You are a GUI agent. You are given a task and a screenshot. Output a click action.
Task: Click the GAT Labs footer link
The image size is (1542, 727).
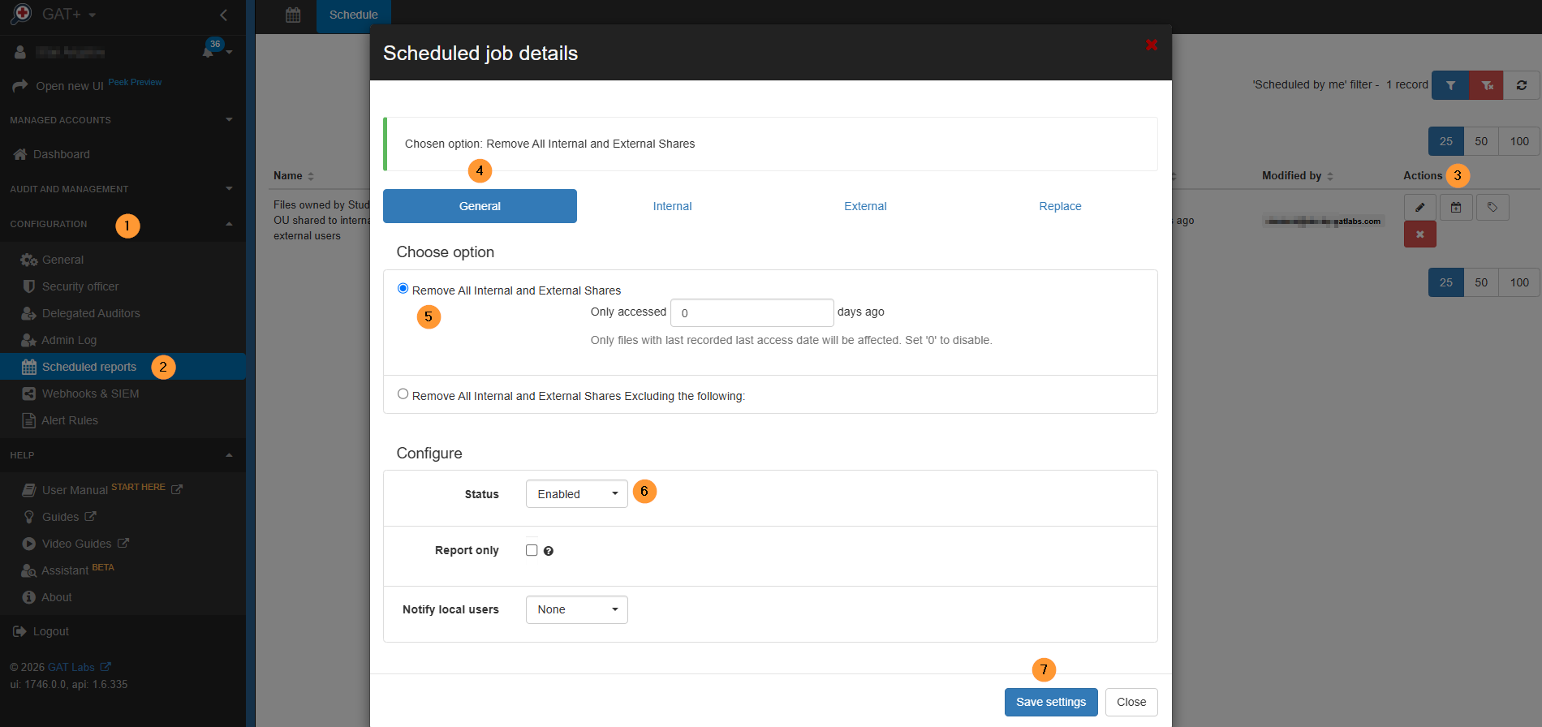71,667
